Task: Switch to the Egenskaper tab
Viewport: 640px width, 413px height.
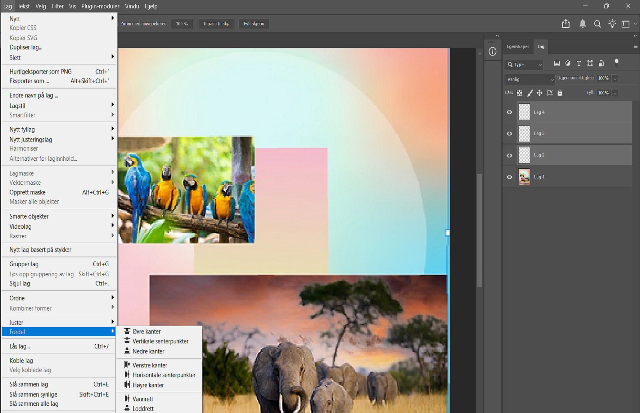Action: [518, 46]
